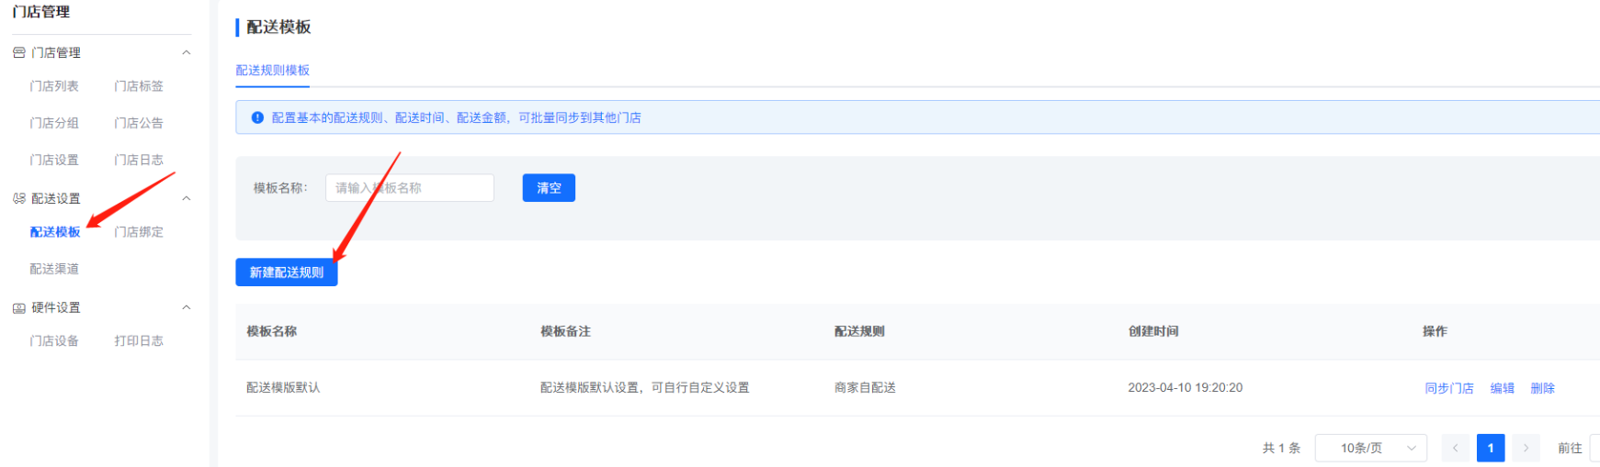Click the 商家自配送 rule cell
Image resolution: width=1600 pixels, height=467 pixels.
pos(866,388)
